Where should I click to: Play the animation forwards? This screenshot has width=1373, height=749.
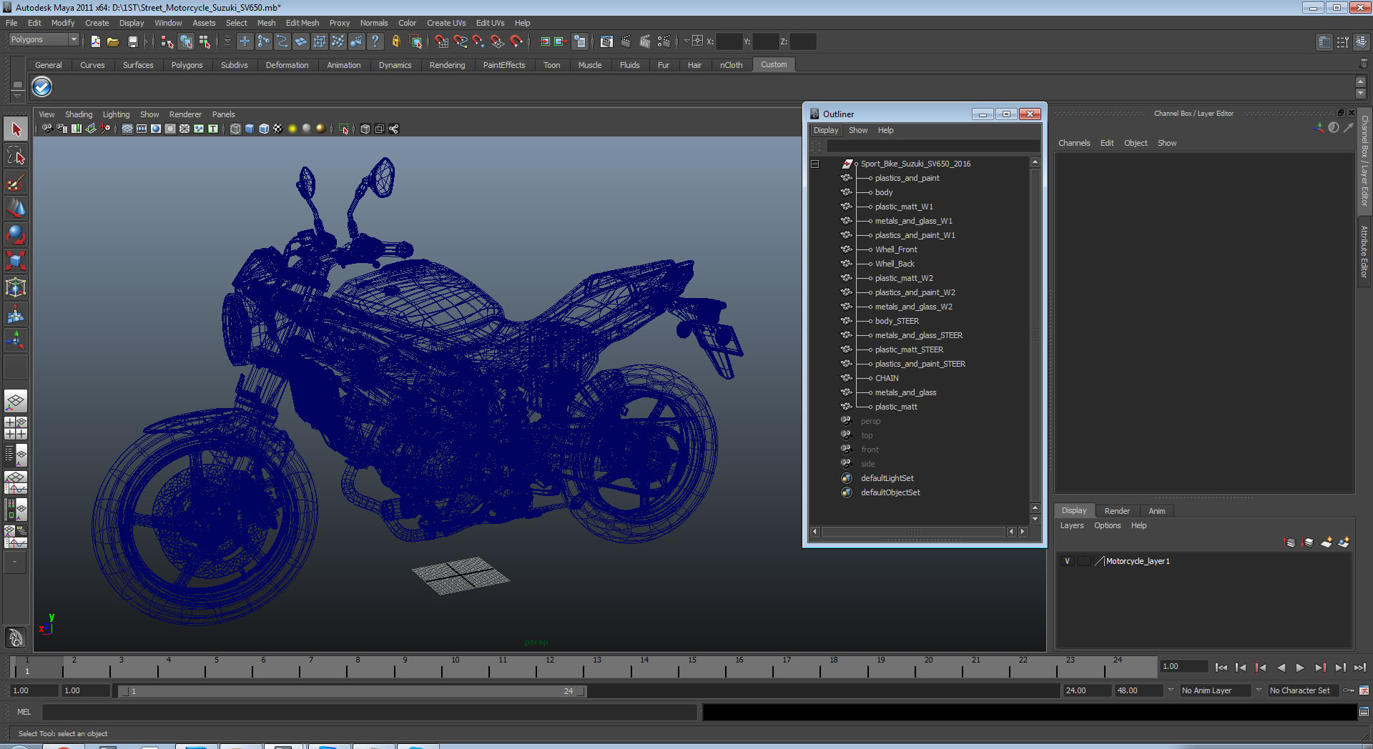pos(1300,668)
